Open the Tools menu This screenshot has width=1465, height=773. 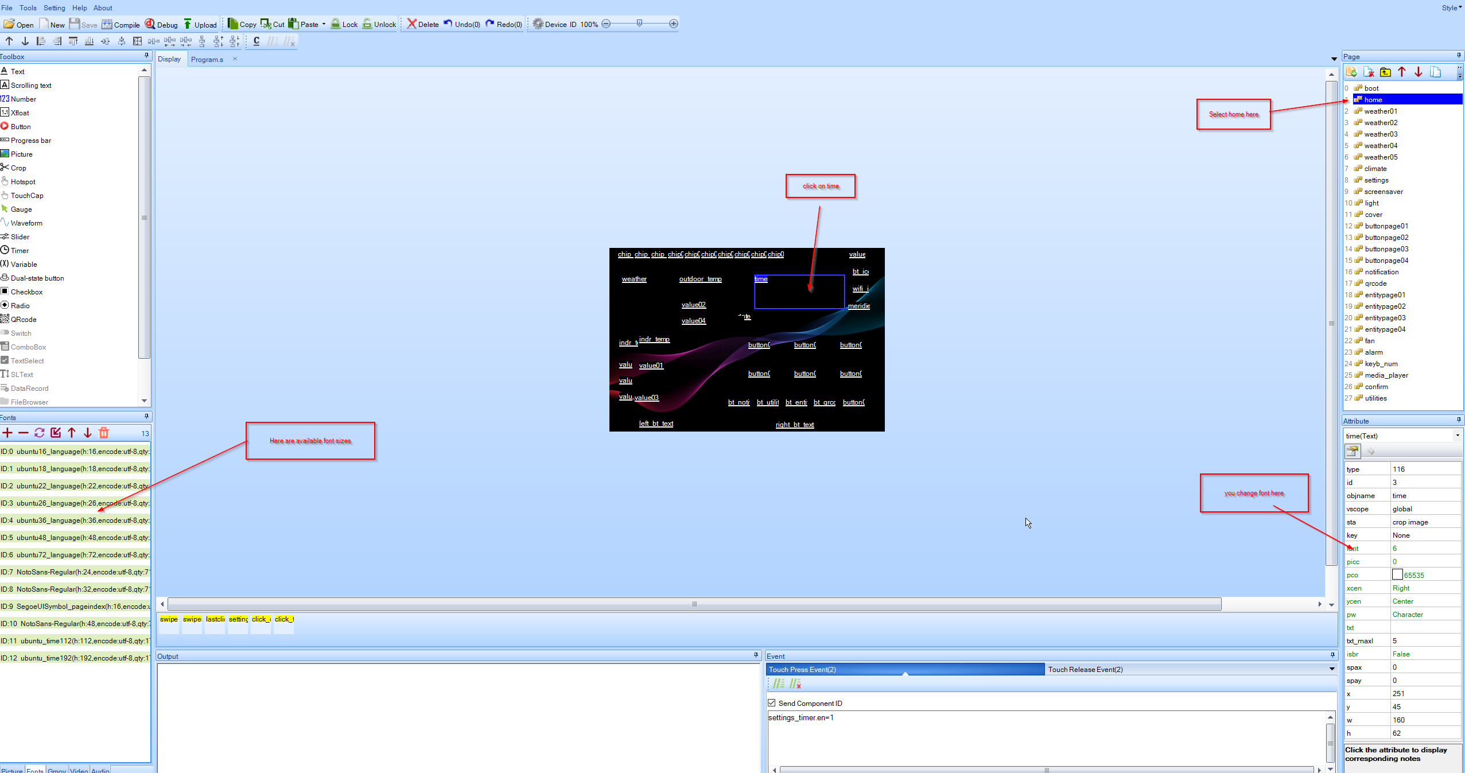coord(28,8)
